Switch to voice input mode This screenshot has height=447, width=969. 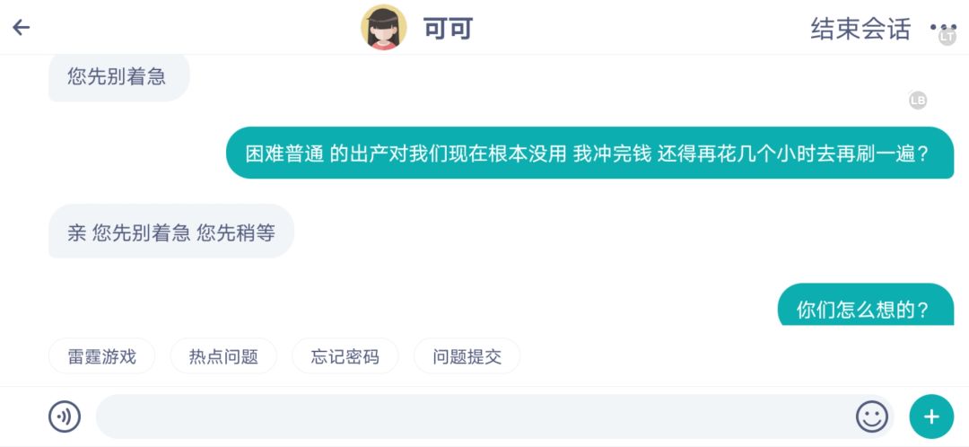coord(65,416)
